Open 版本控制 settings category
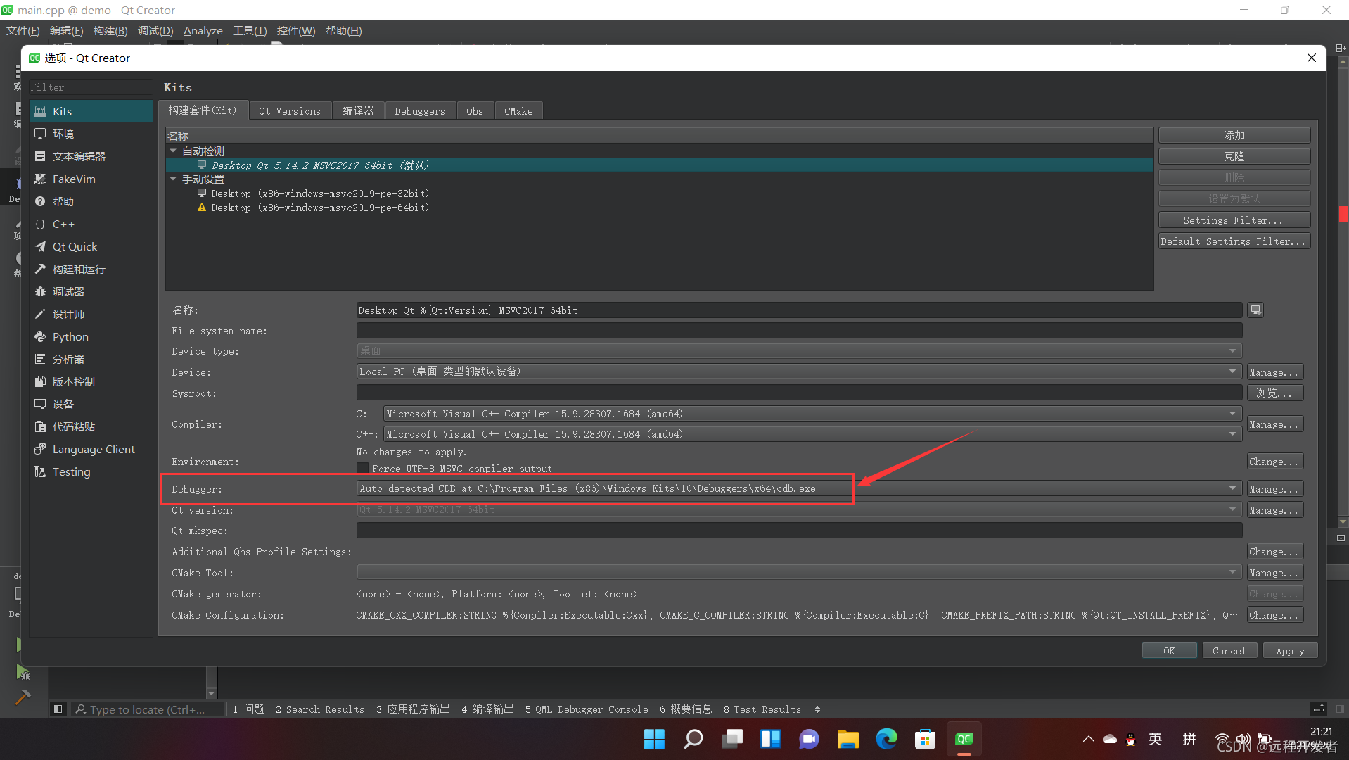 pyautogui.click(x=91, y=381)
